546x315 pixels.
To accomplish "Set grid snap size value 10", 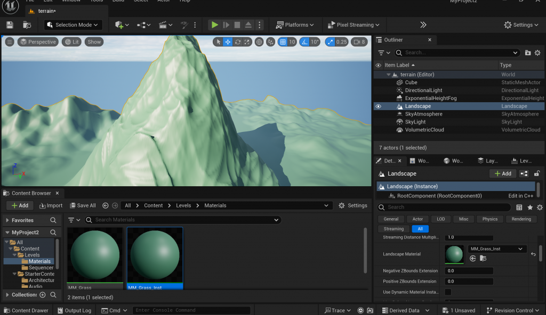I will (292, 42).
